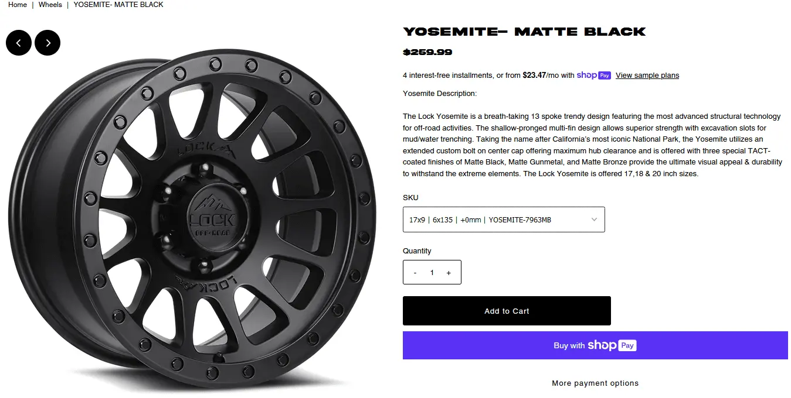Buy with Shop Pay
The width and height of the screenshot is (791, 398).
coord(595,345)
